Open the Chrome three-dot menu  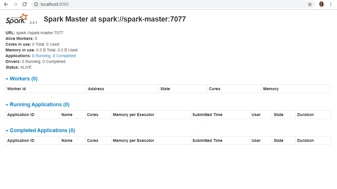coord(331,4)
